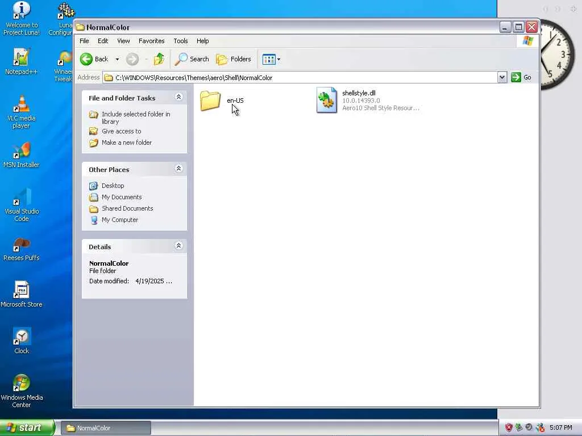Open My Documents in Other Places
The image size is (582, 436).
pyautogui.click(x=122, y=197)
